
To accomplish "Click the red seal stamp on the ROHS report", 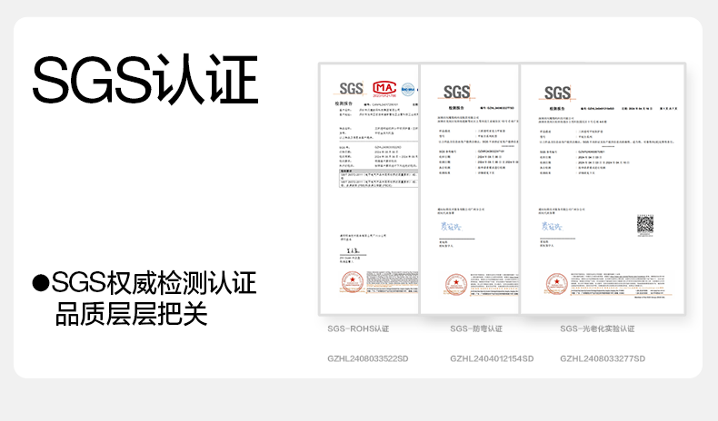I will pyautogui.click(x=352, y=282).
